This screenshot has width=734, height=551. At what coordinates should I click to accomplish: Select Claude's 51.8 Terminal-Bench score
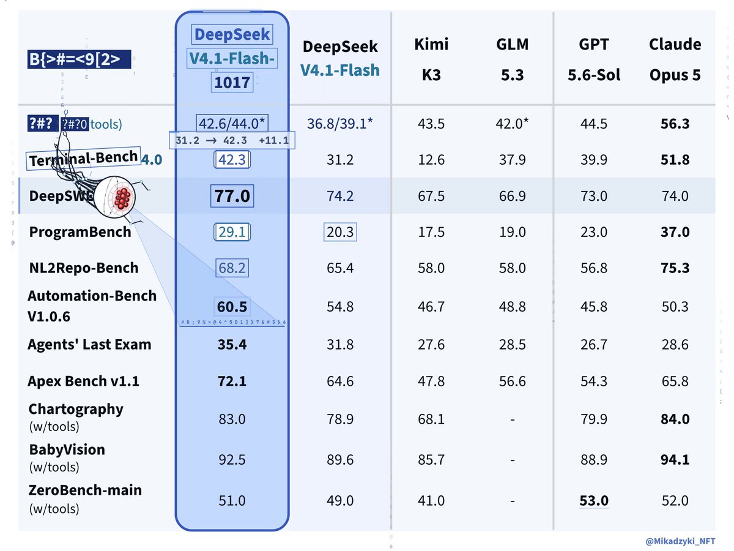point(675,160)
